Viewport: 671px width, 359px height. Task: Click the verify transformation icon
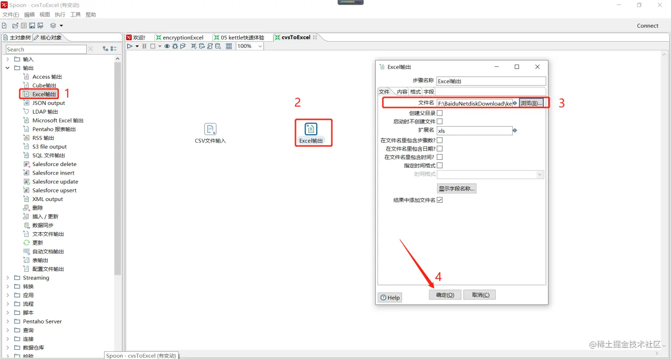(194, 46)
